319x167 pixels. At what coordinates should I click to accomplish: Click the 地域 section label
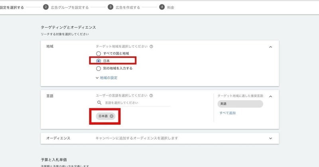(x=50, y=46)
